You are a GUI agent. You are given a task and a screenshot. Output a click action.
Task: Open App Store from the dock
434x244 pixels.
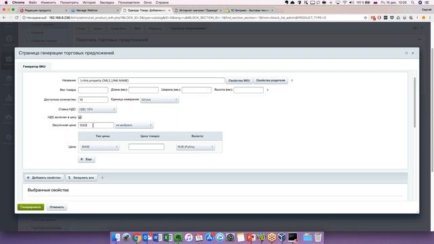210,237
